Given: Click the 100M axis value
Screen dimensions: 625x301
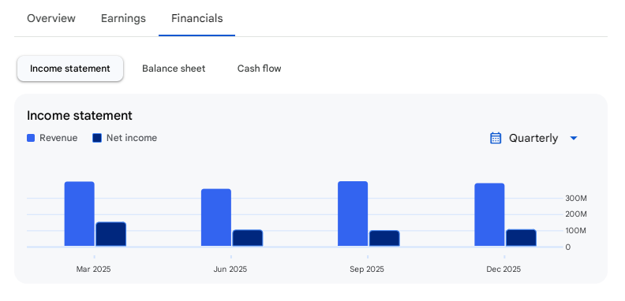Looking at the screenshot, I should (576, 231).
